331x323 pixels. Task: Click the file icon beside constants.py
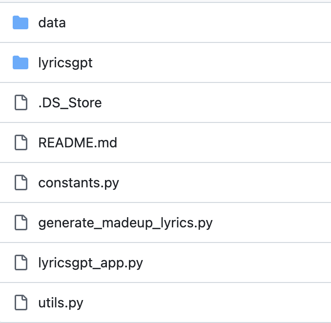[21, 182]
